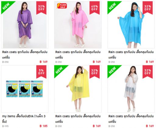Open the my items EVA raincoat title link
Viewport: 156px width, 128px height.
coord(24,119)
